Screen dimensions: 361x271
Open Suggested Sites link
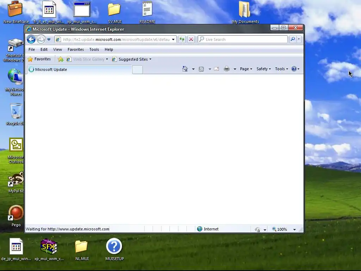point(130,59)
